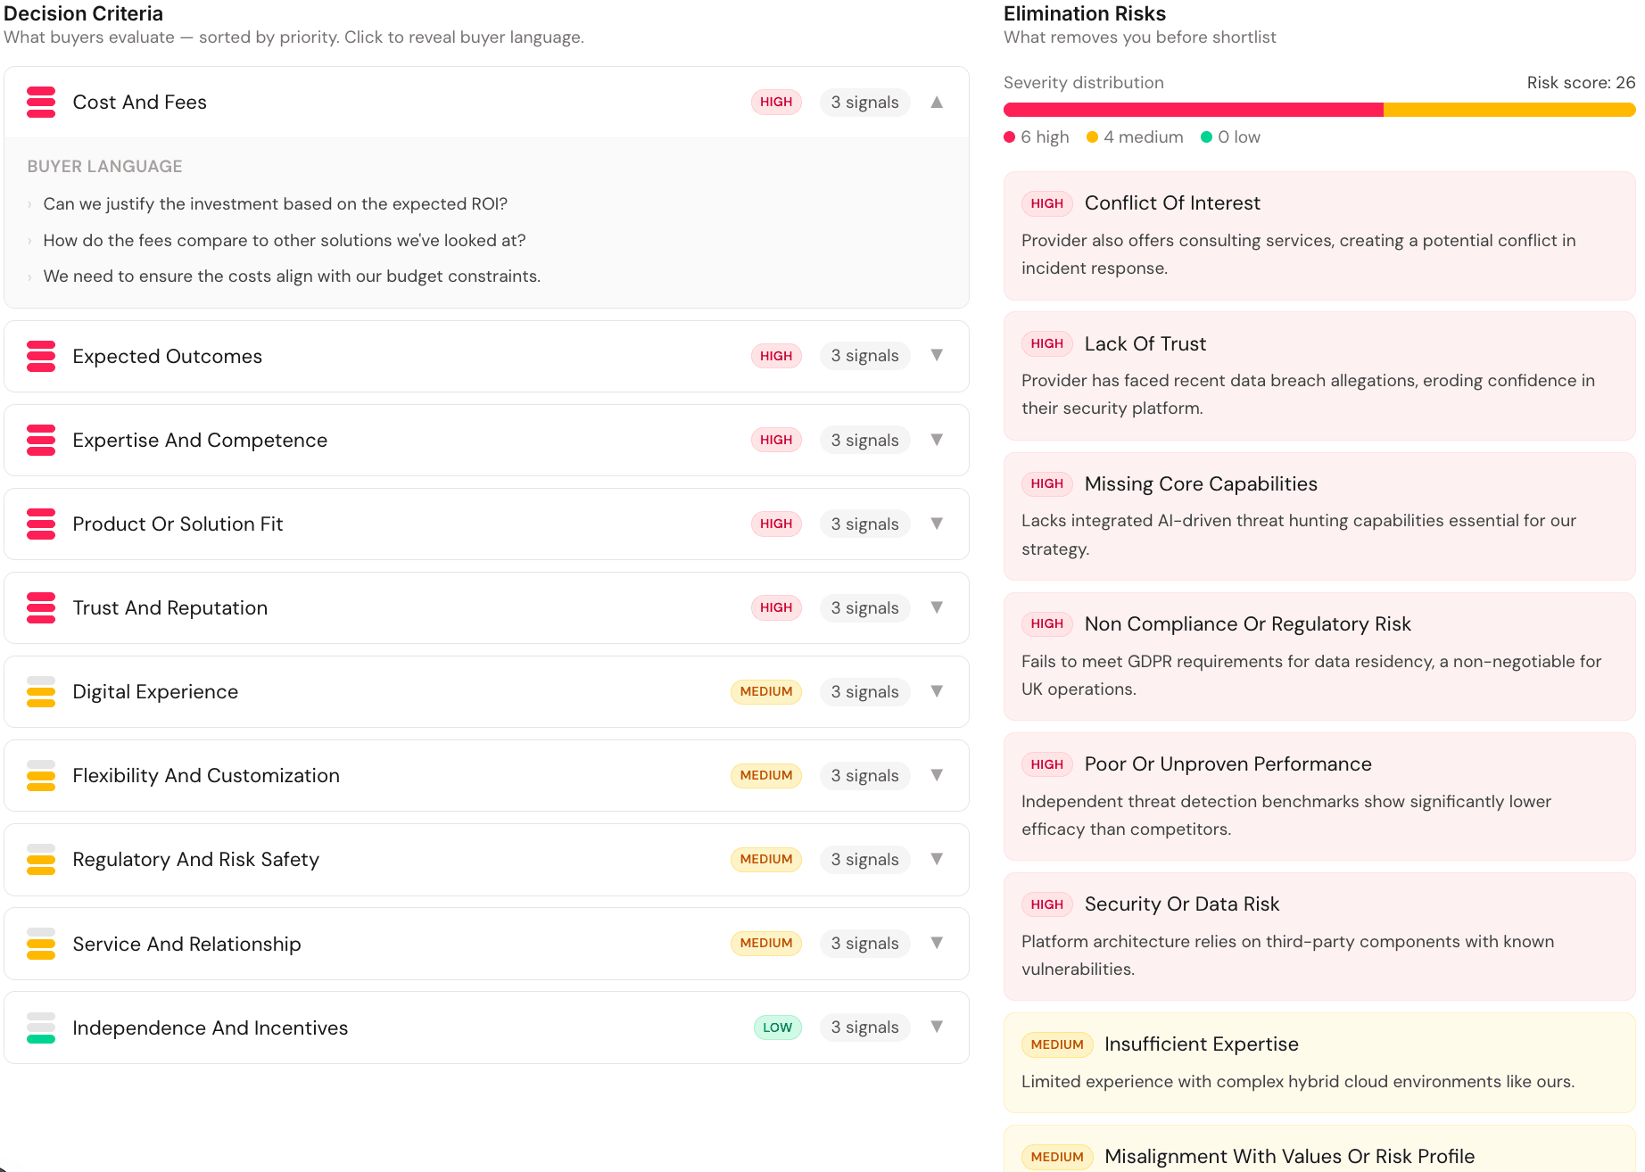
Task: Click the 3 signals pill on Cost And Fees
Action: [864, 102]
